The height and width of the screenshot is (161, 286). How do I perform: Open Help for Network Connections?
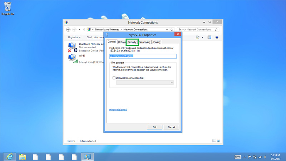(217, 37)
